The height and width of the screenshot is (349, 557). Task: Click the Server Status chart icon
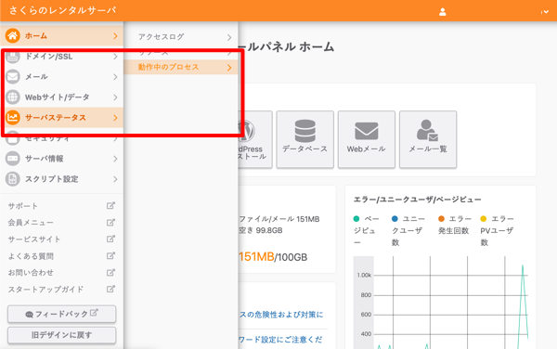12,118
